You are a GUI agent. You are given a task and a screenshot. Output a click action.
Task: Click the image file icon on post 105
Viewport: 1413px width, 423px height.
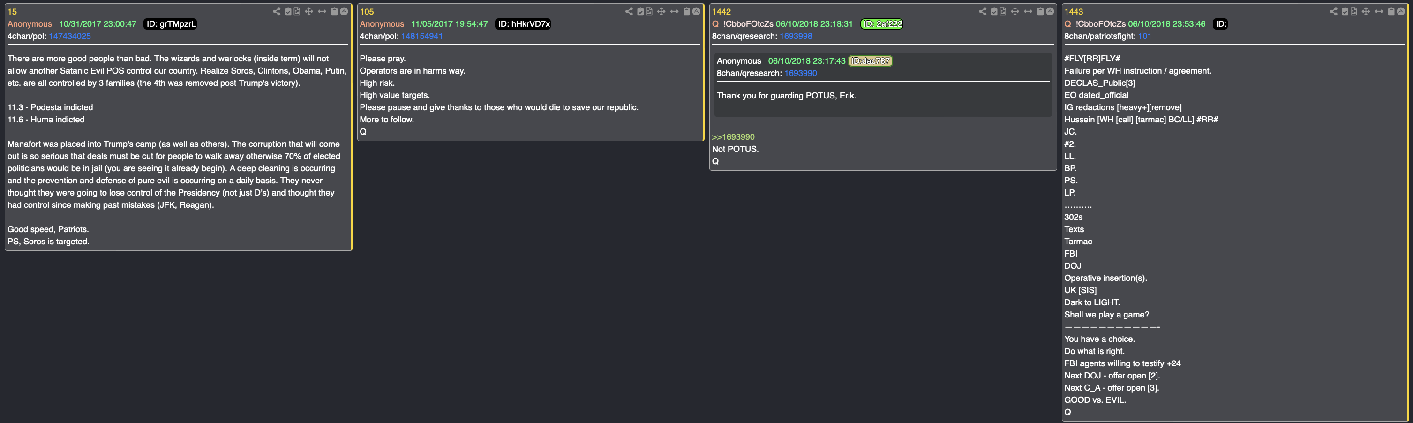[649, 12]
